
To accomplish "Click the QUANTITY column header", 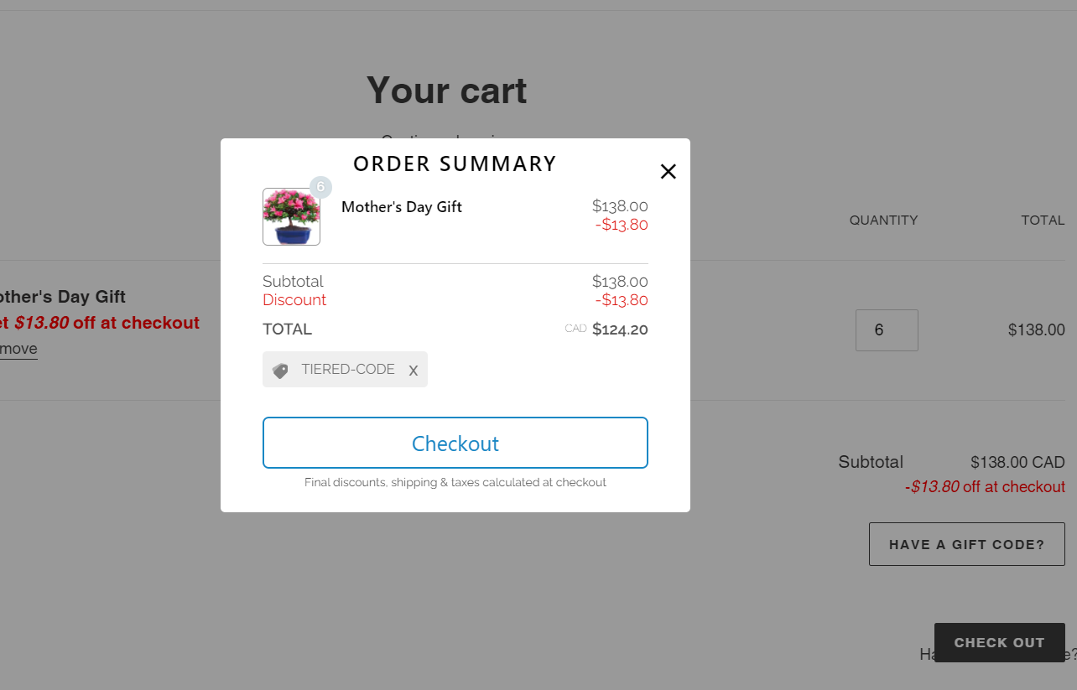I will pyautogui.click(x=883, y=220).
